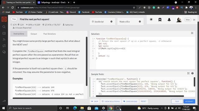Open the Chrome profile avatar

[191, 7]
